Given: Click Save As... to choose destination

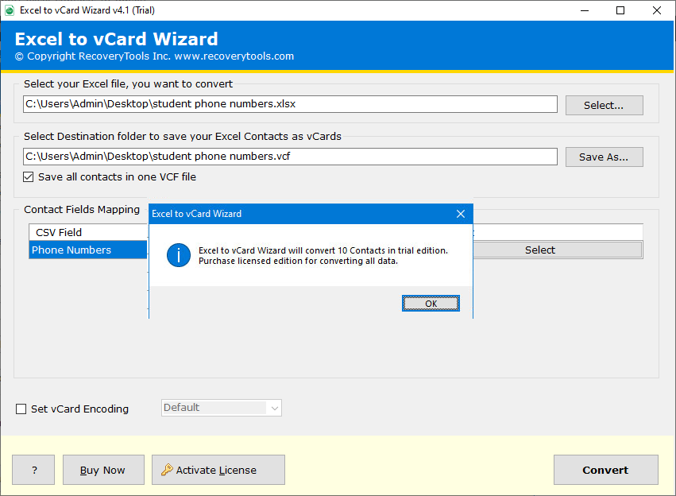Looking at the screenshot, I should coord(604,157).
